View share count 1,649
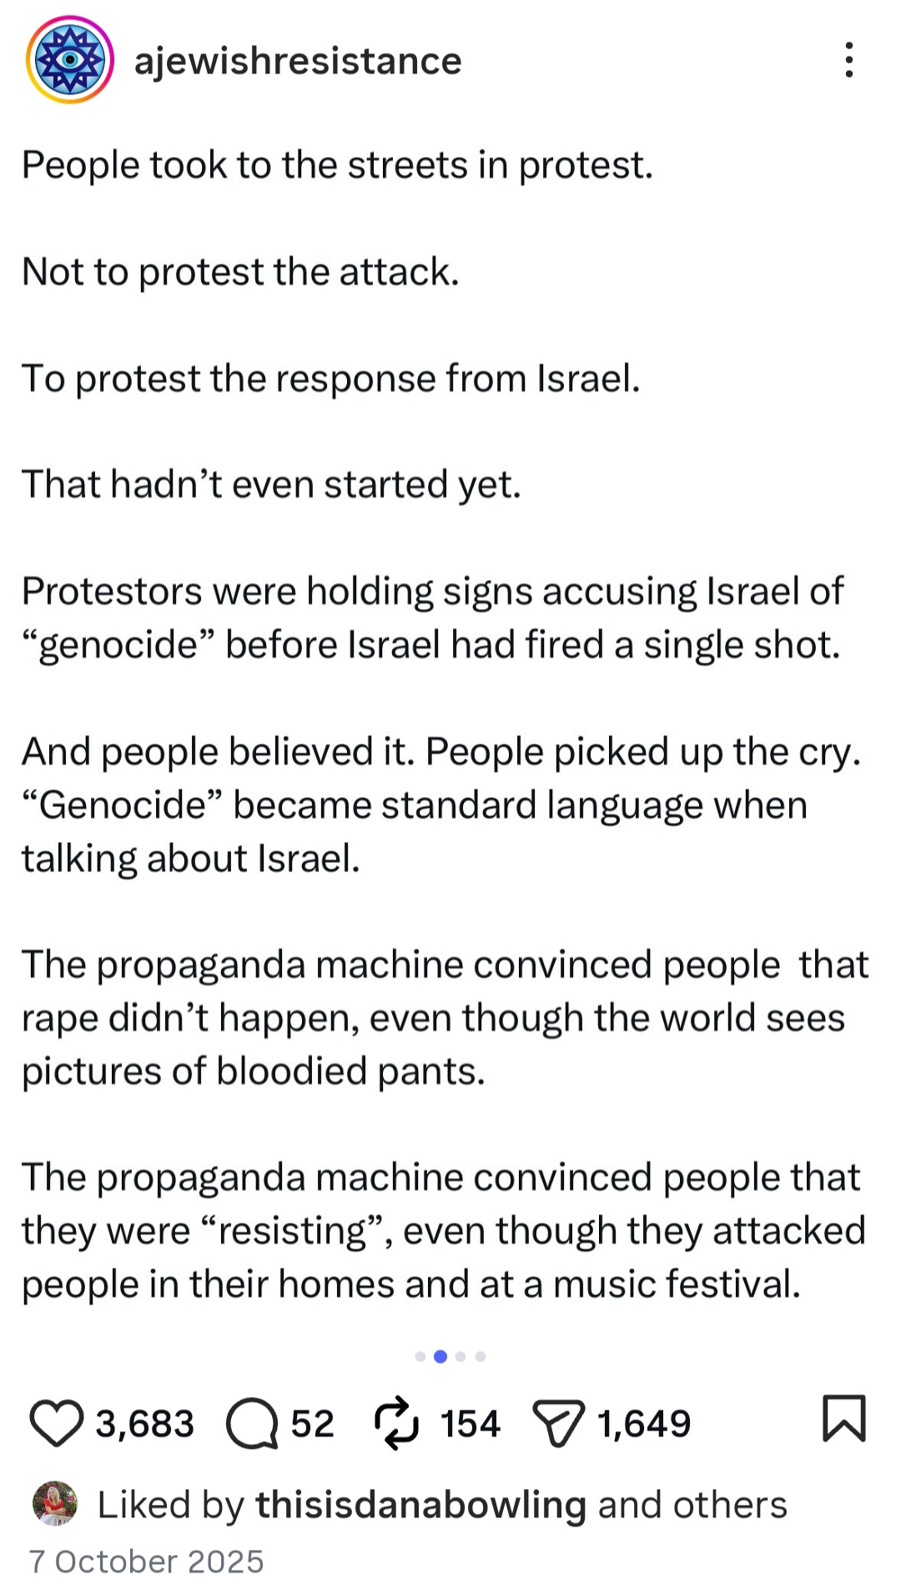 pos(644,1424)
